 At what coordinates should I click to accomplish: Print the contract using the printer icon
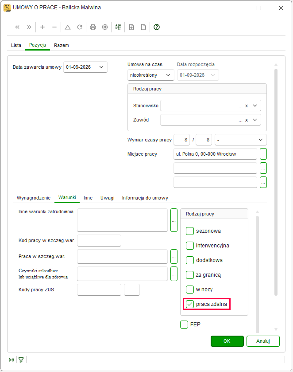(x=93, y=27)
